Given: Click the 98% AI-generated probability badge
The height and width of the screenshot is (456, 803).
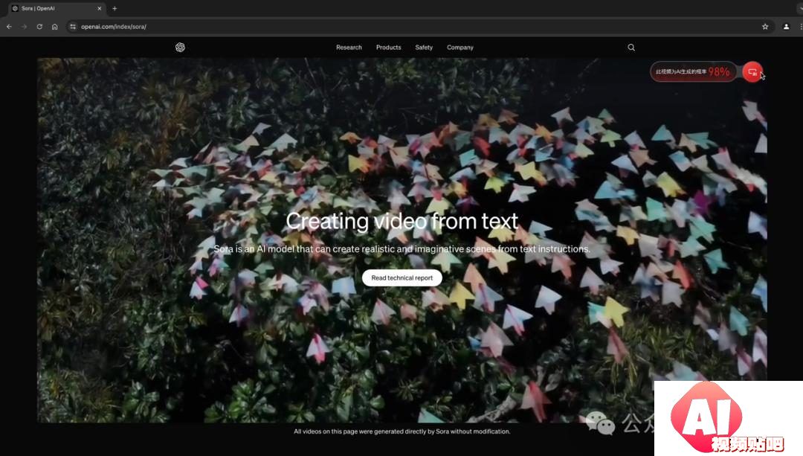Looking at the screenshot, I should (693, 71).
